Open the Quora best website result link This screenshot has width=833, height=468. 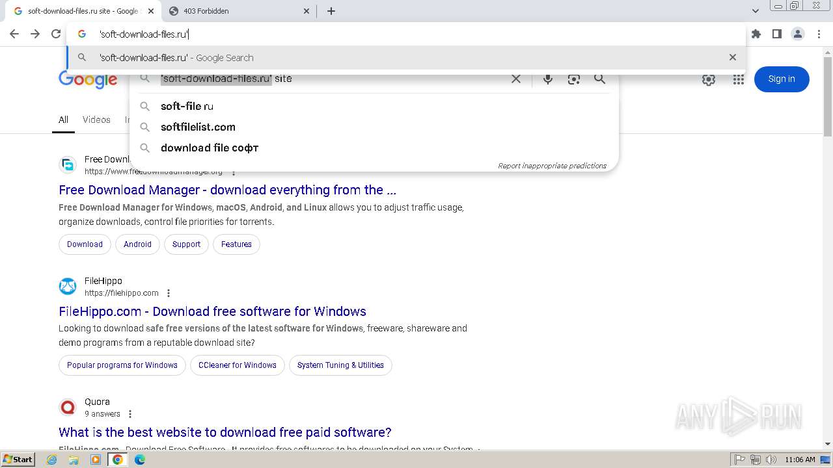tap(225, 432)
